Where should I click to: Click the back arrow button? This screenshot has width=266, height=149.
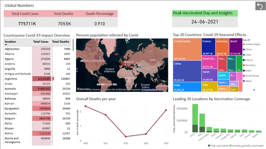pos(260,6)
